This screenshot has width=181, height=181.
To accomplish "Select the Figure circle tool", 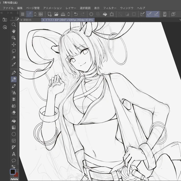I will point(14,134).
